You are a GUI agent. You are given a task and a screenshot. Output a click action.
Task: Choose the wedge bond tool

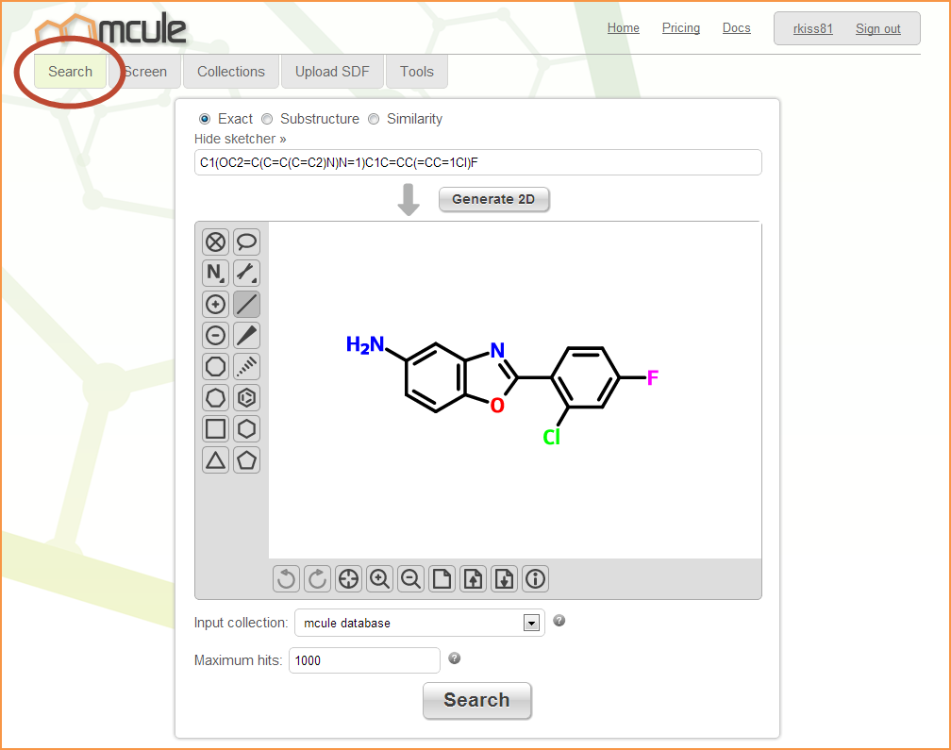point(246,335)
